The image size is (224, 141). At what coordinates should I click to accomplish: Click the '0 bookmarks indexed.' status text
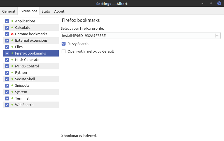click(x=79, y=136)
